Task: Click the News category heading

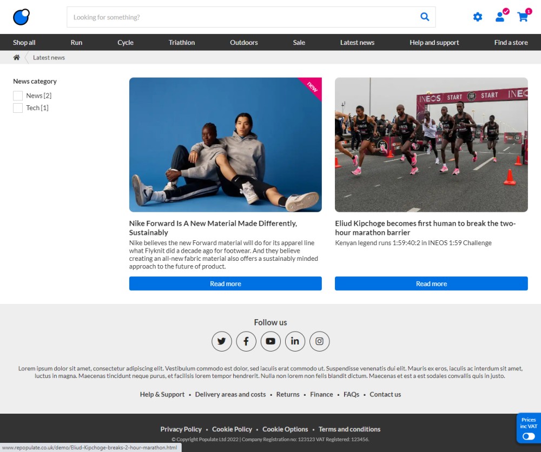Action: pyautogui.click(x=35, y=82)
